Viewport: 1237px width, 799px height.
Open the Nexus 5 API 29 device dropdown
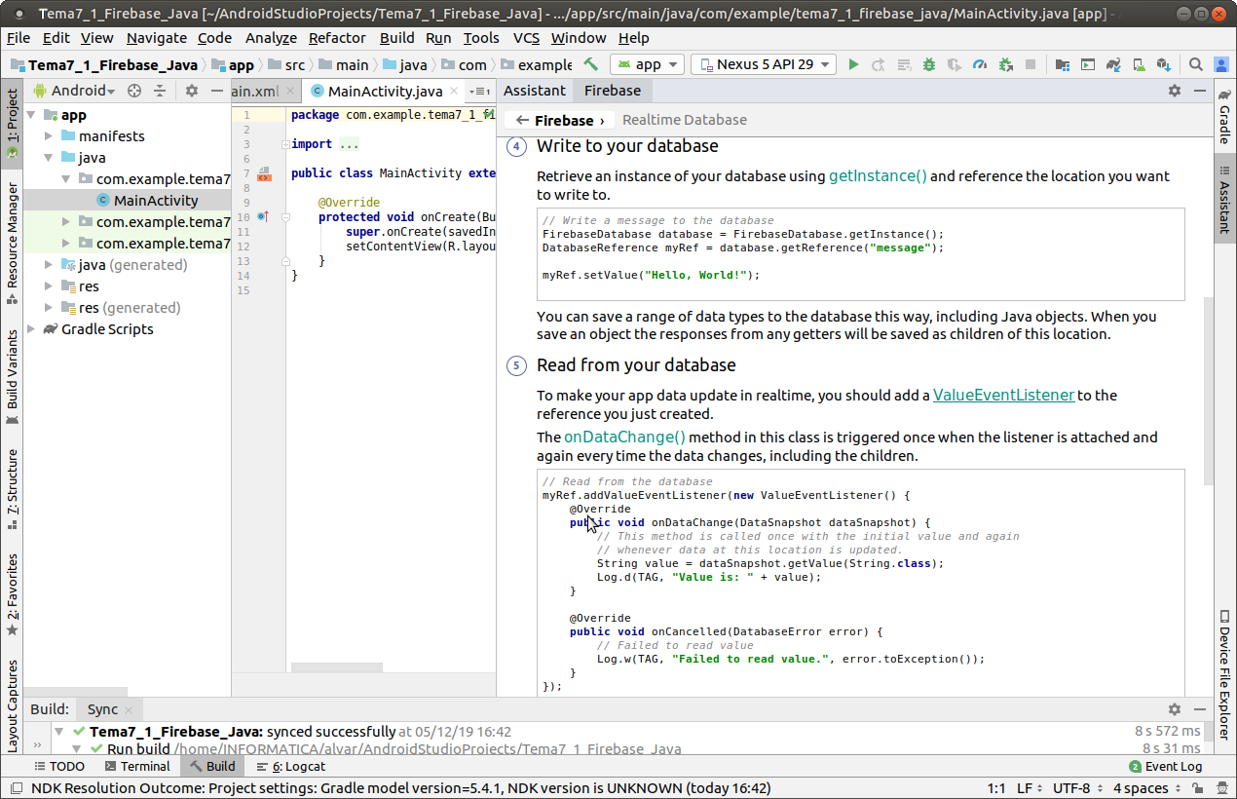tap(763, 64)
